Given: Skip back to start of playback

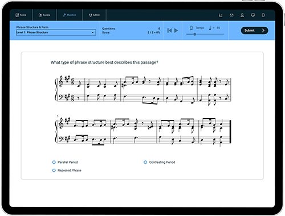Looking at the screenshot, I should pos(169,31).
